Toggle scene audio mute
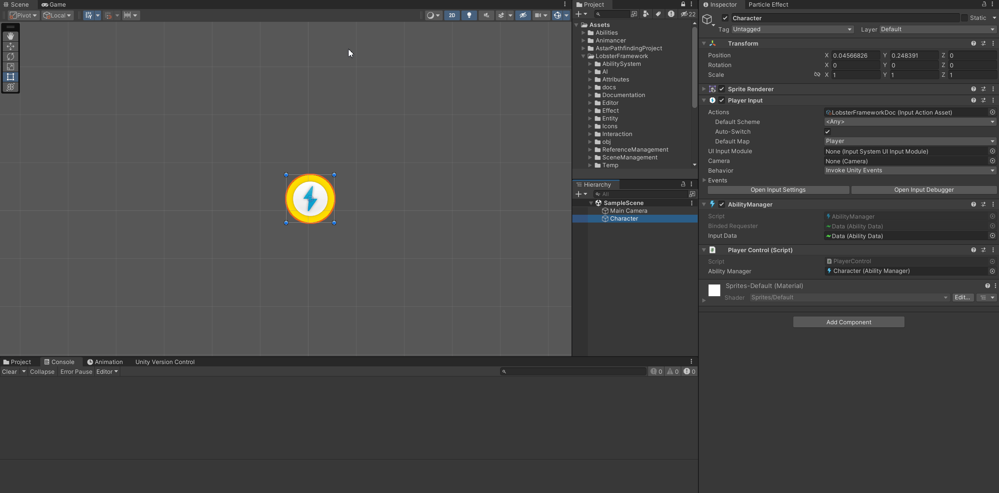This screenshot has height=493, width=999. pyautogui.click(x=486, y=15)
